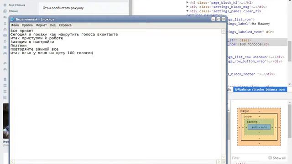Open the Вид menu in Notepad

(53, 25)
